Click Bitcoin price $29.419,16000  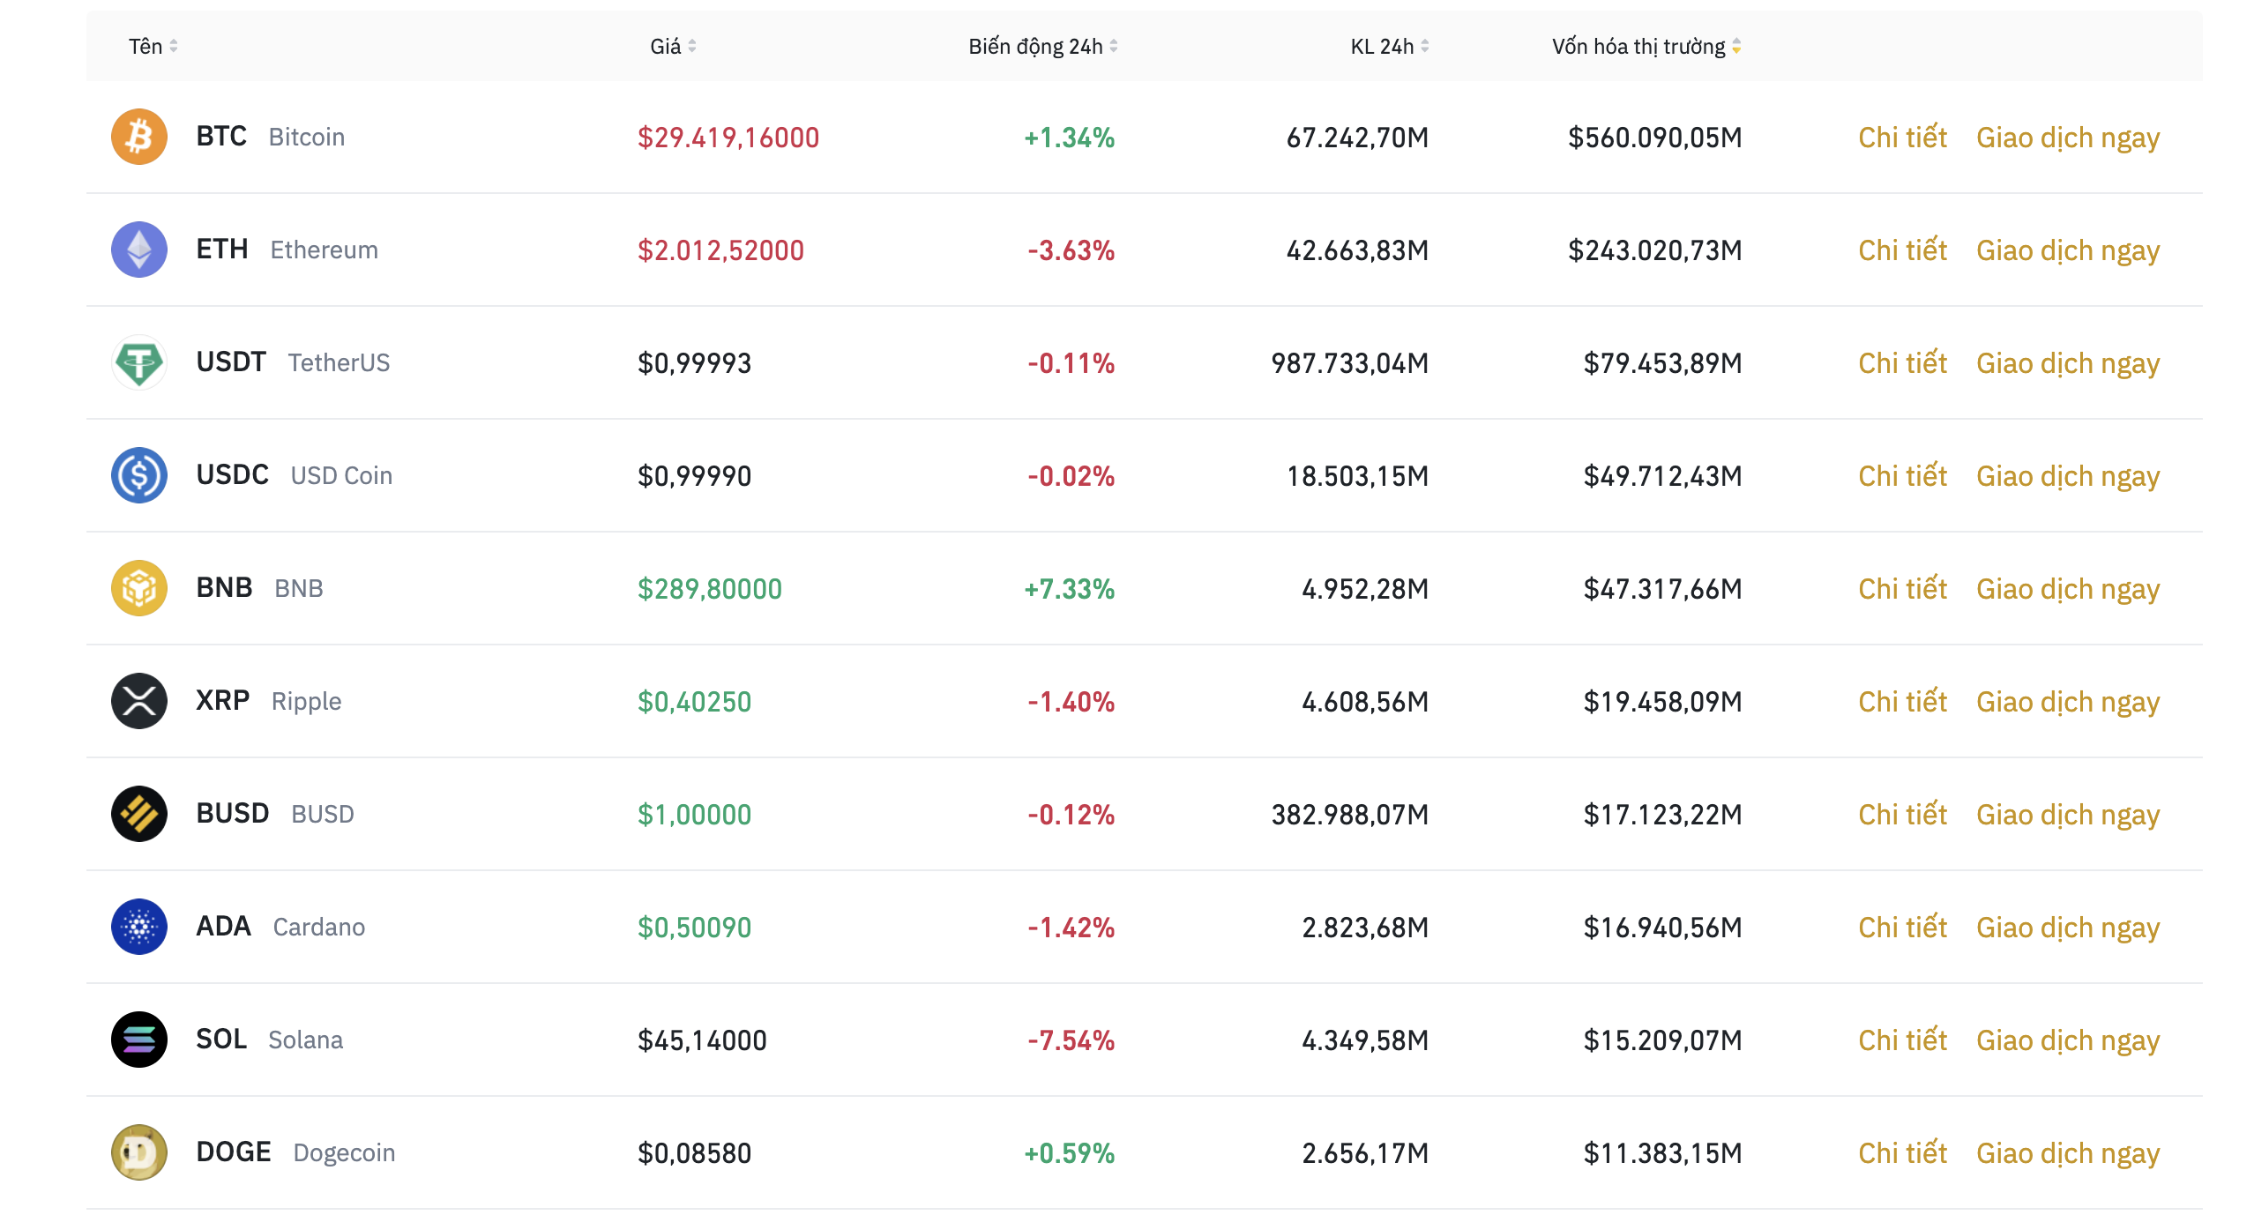point(728,138)
